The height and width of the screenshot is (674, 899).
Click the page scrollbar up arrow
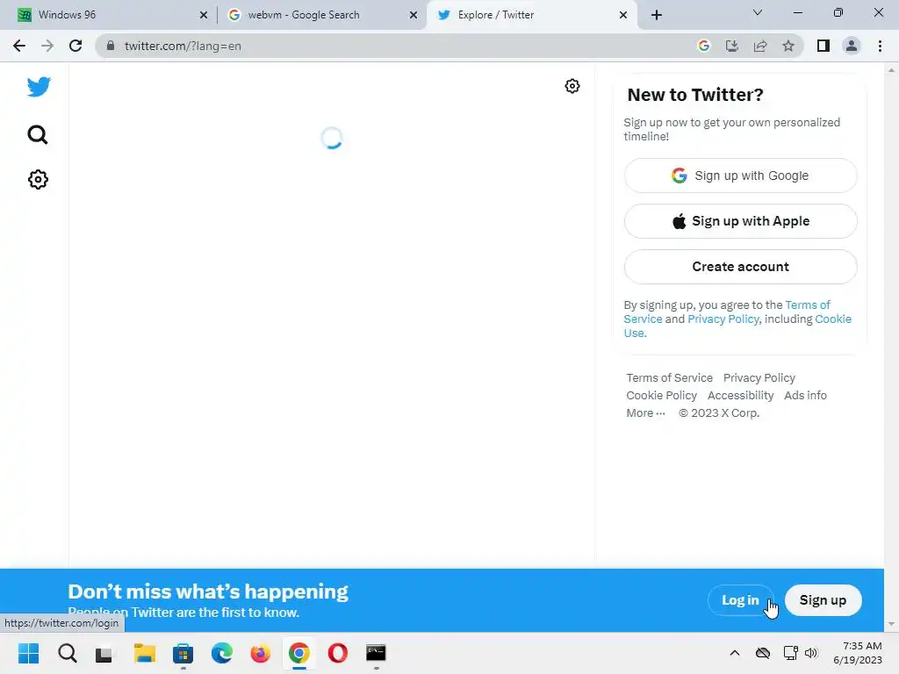tap(891, 70)
